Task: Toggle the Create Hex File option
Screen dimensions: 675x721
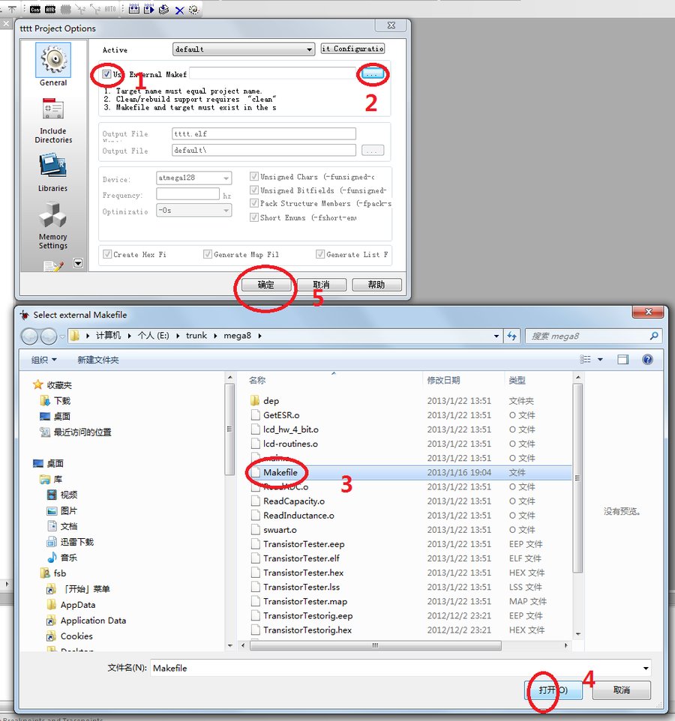Action: 107,254
